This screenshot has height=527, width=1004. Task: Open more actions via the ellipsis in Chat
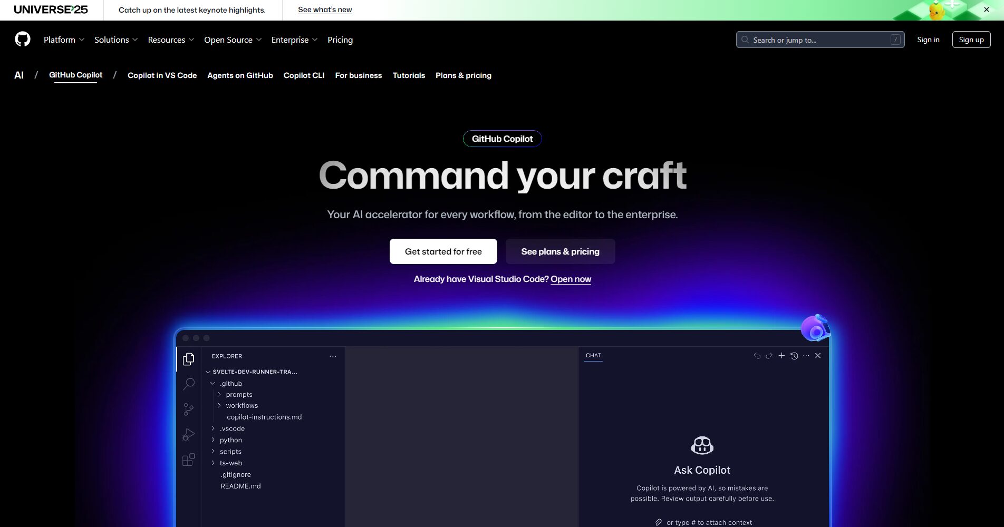(806, 356)
